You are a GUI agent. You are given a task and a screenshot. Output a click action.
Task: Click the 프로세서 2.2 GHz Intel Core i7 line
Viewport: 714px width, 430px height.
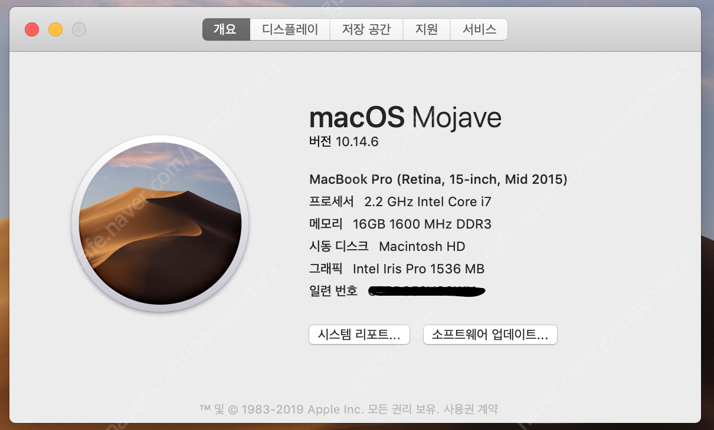[x=400, y=201]
